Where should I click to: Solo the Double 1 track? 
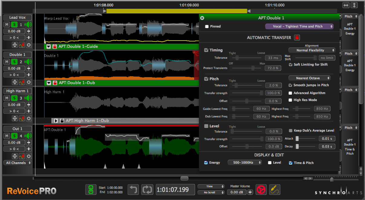[14, 61]
